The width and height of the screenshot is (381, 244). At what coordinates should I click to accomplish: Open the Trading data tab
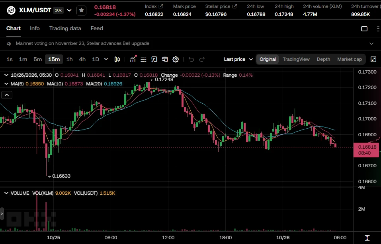click(65, 28)
